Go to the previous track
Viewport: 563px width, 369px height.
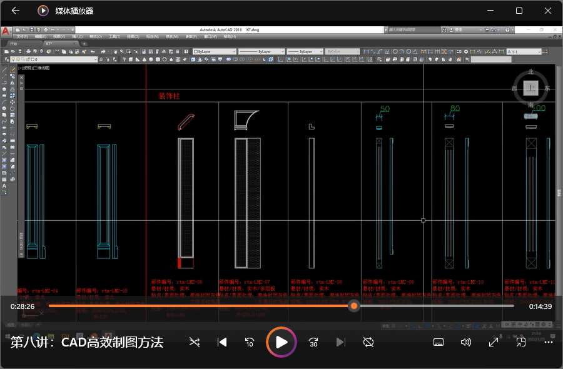click(222, 342)
